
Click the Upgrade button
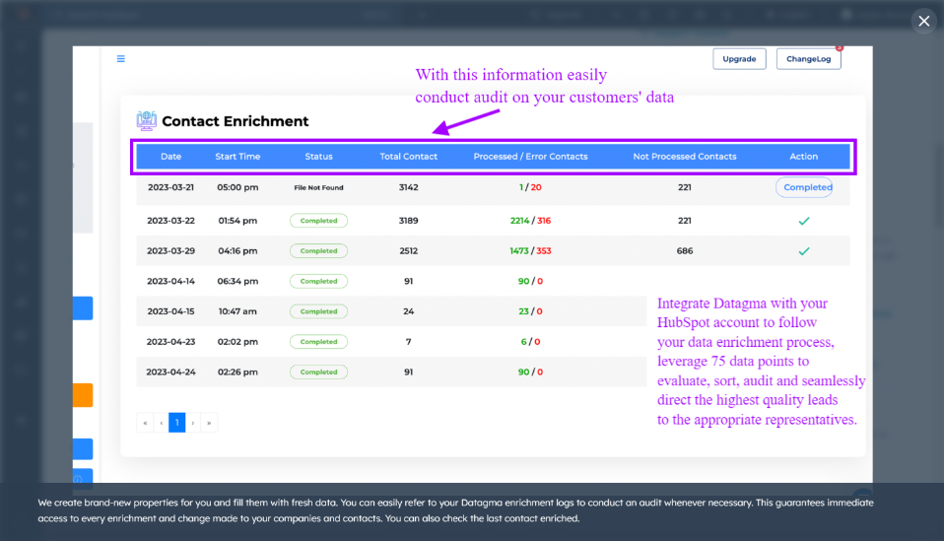click(739, 59)
